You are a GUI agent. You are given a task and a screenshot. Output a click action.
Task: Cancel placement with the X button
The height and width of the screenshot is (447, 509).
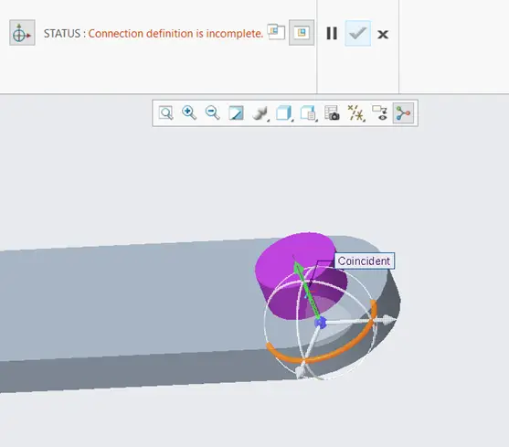(x=383, y=34)
